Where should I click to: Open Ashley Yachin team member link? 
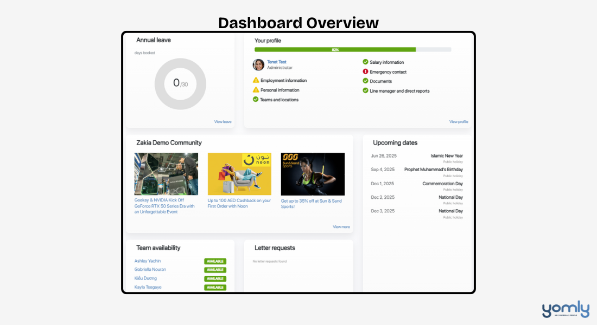click(147, 261)
